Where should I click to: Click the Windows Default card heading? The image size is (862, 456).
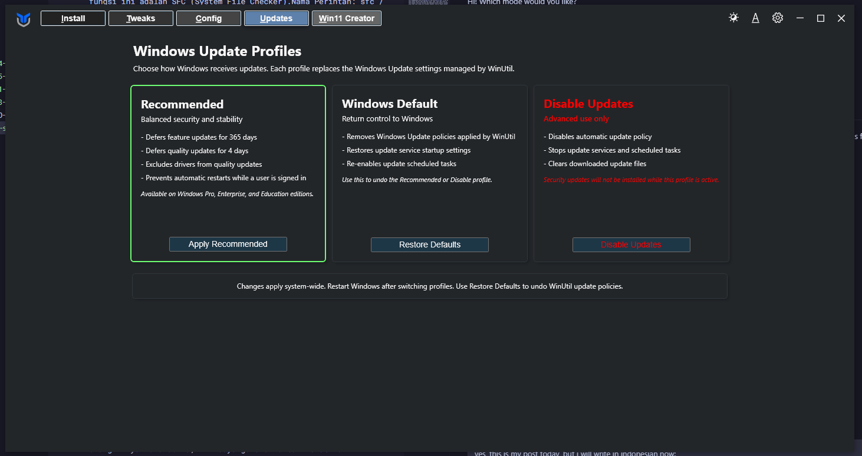point(390,104)
